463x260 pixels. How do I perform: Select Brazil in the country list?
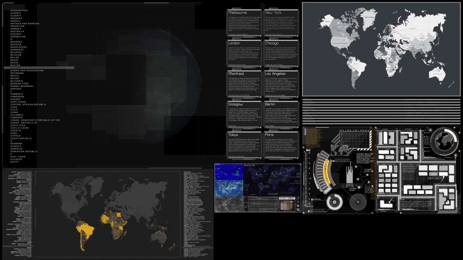tap(15, 76)
